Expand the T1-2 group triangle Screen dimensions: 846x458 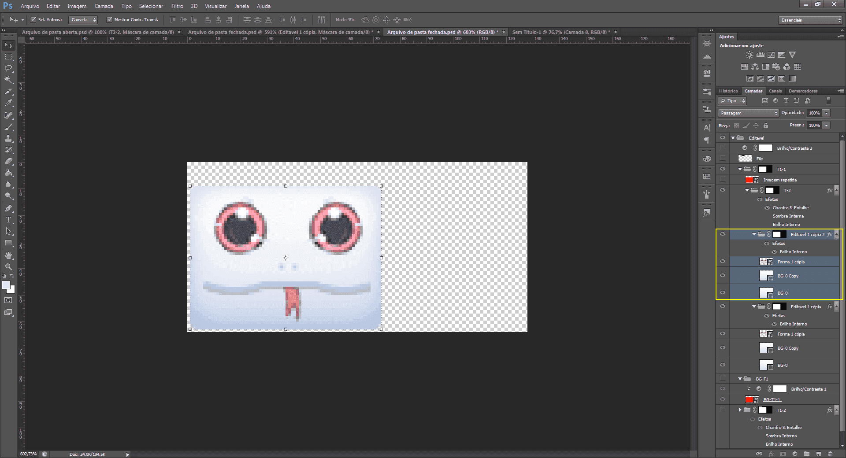pyautogui.click(x=740, y=410)
